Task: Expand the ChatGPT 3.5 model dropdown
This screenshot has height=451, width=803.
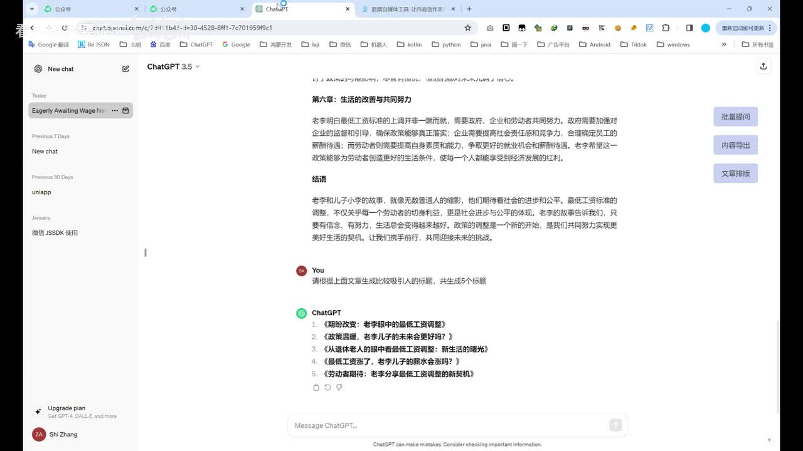Action: [173, 66]
